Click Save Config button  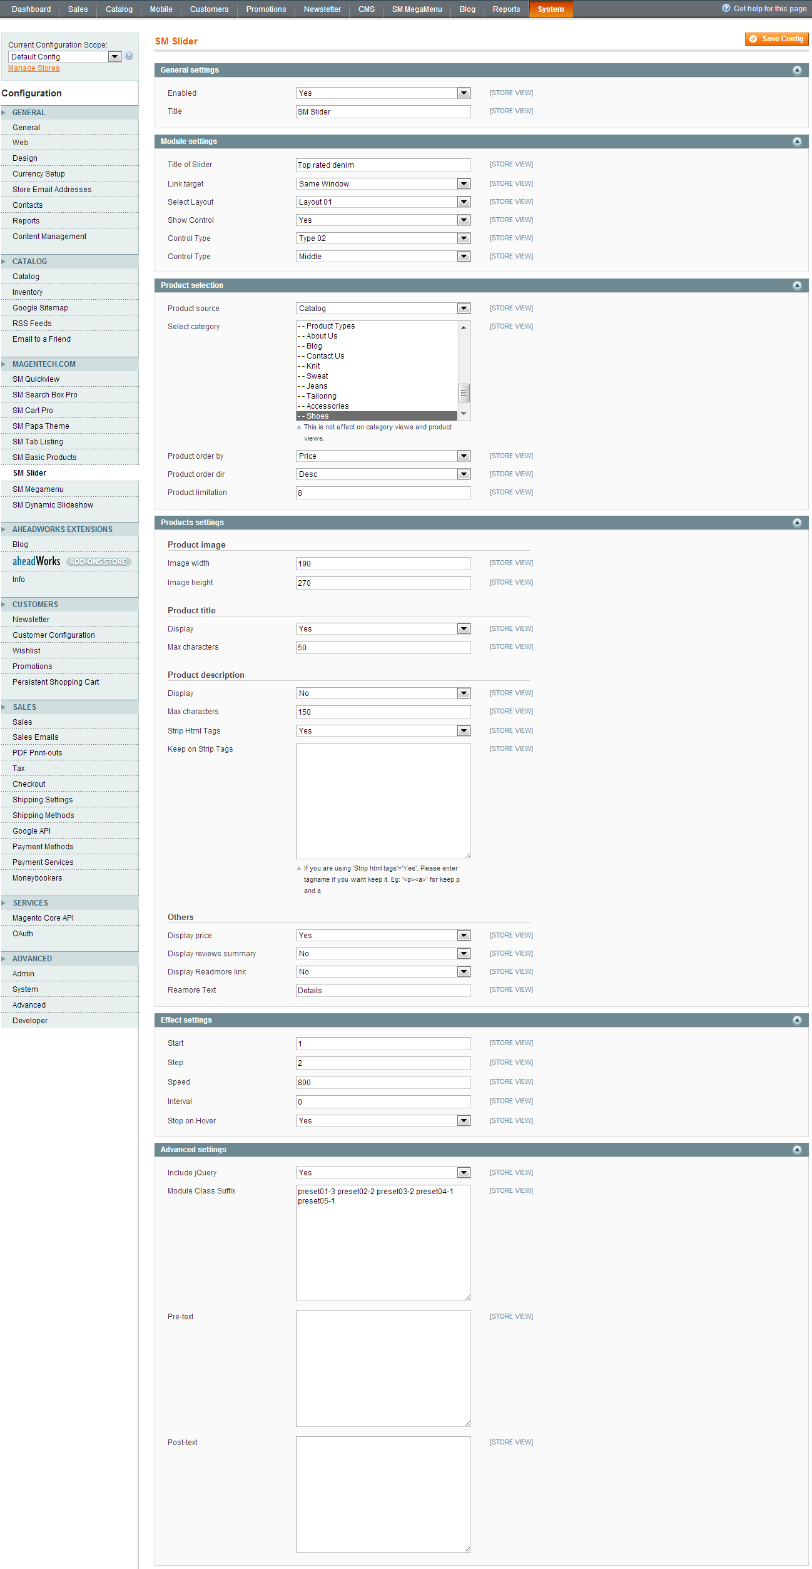[776, 39]
